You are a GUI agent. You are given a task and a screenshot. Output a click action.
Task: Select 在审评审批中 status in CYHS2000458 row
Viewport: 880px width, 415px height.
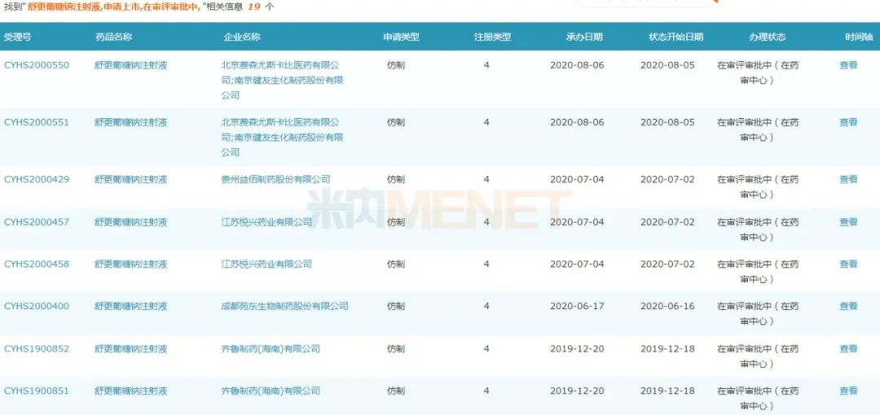click(758, 271)
